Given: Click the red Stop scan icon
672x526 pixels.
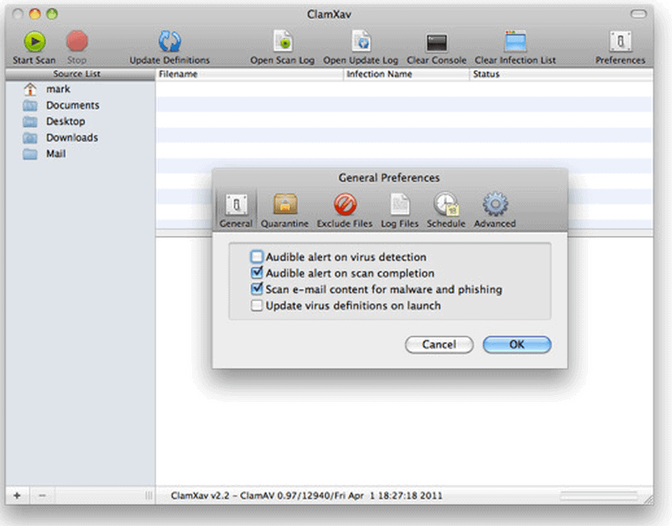Looking at the screenshot, I should (x=77, y=42).
